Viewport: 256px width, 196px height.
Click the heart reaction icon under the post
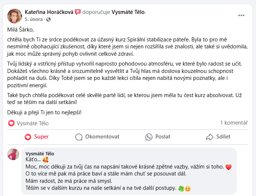click(11, 123)
